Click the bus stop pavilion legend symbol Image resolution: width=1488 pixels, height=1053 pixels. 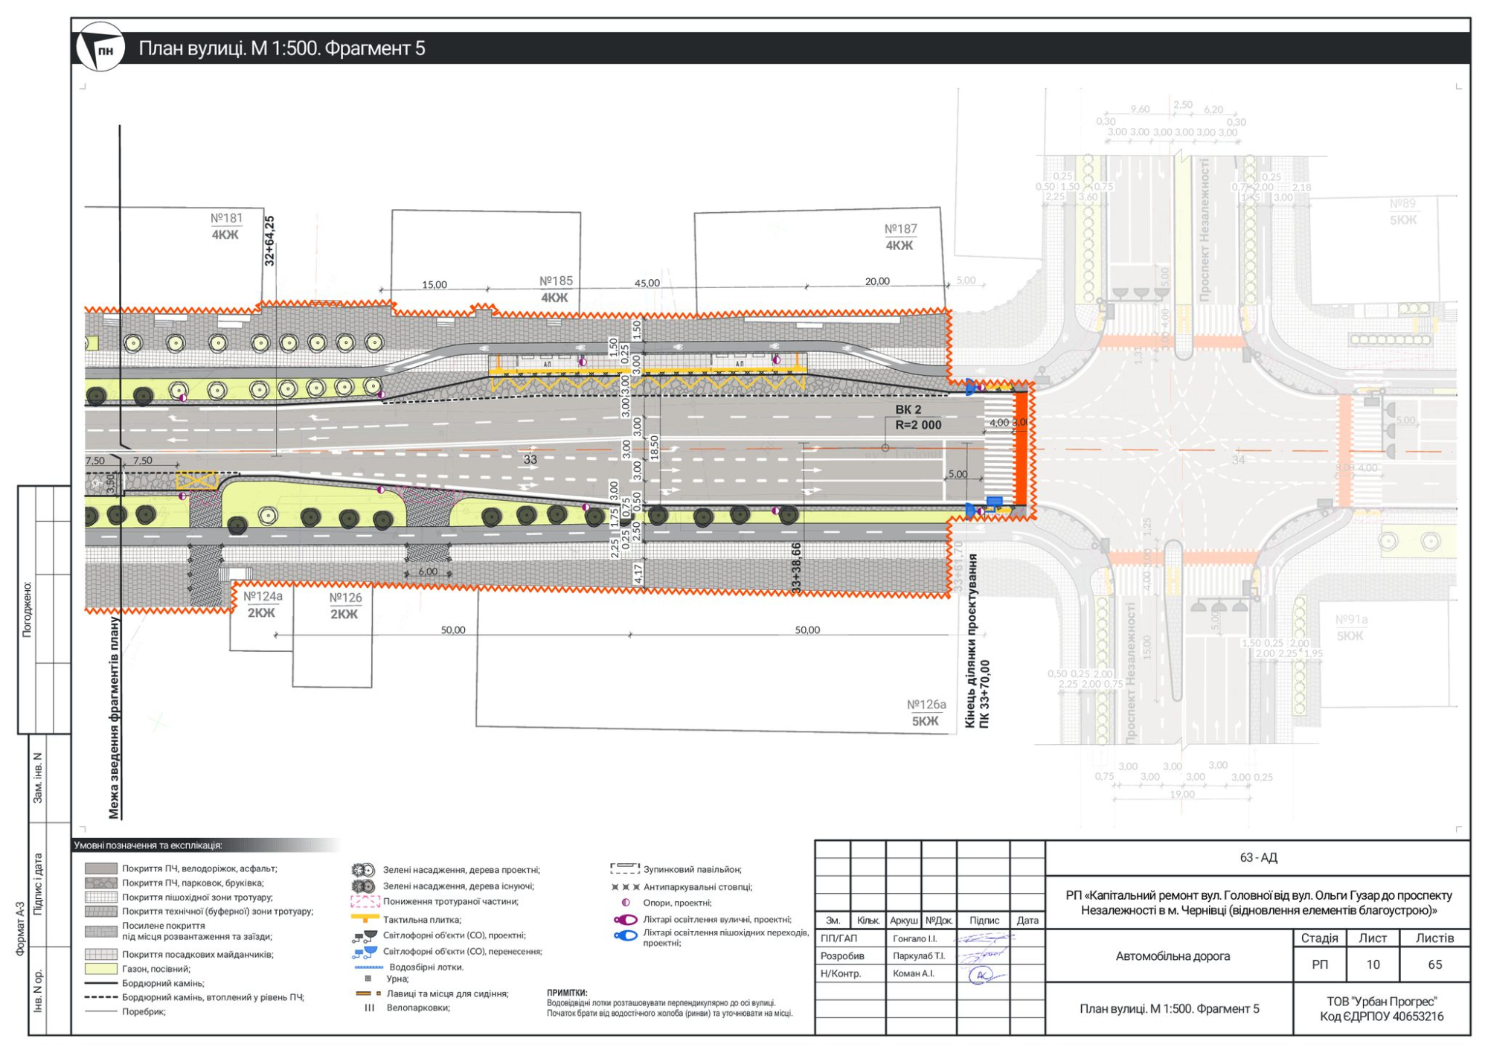[624, 869]
